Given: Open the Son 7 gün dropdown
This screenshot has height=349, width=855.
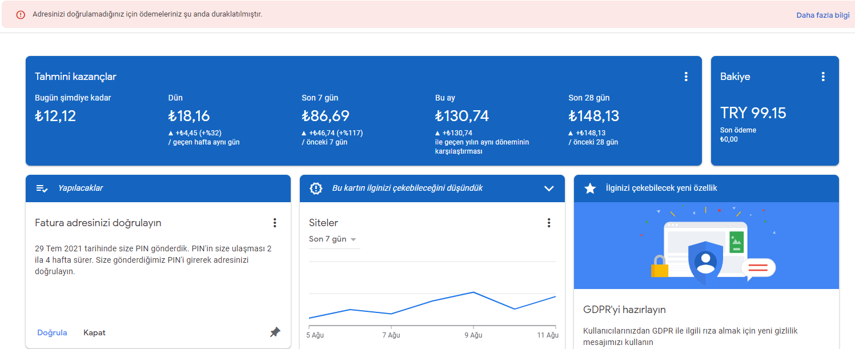Looking at the screenshot, I should (x=334, y=239).
